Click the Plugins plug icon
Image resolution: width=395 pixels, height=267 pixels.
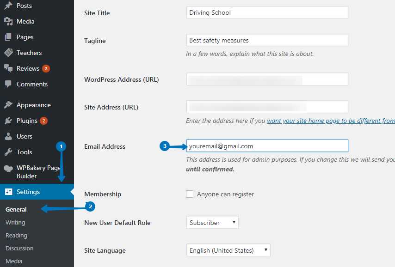click(x=8, y=121)
